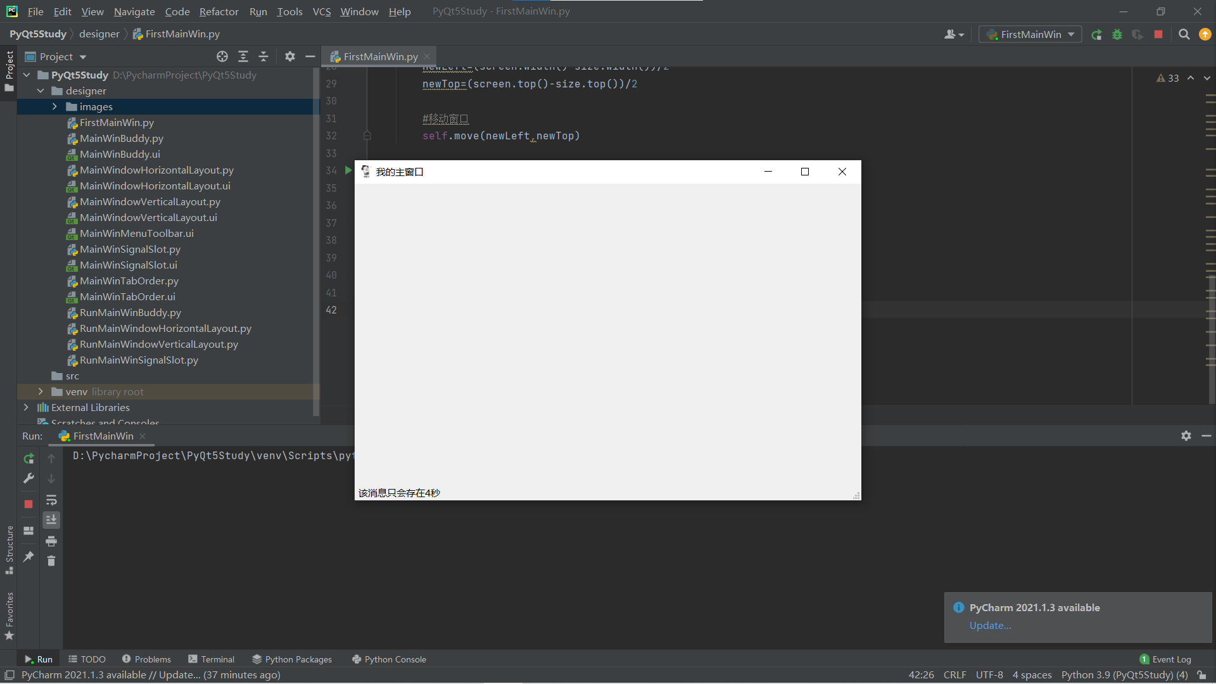Screen dimensions: 1216x684
Task: Close the FirstMainWin.py editor tab
Action: tap(427, 56)
